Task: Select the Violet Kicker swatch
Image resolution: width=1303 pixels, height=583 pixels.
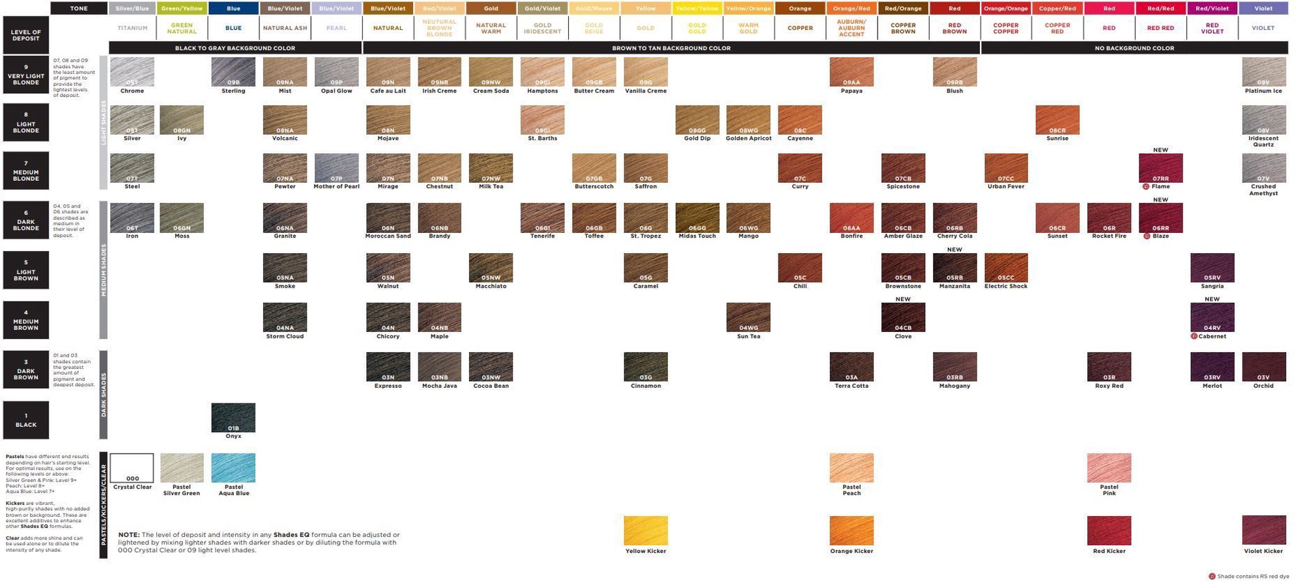Action: click(1263, 530)
